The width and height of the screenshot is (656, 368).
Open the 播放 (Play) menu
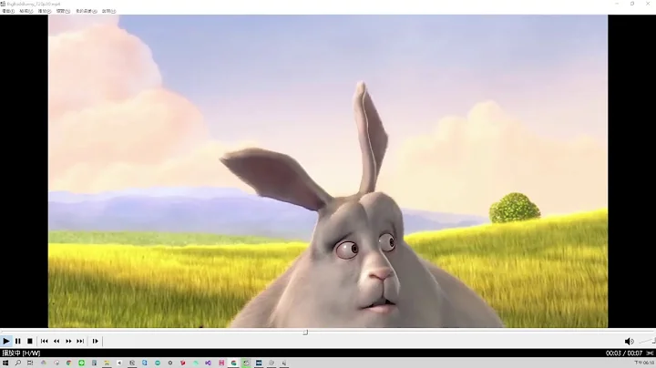[45, 11]
